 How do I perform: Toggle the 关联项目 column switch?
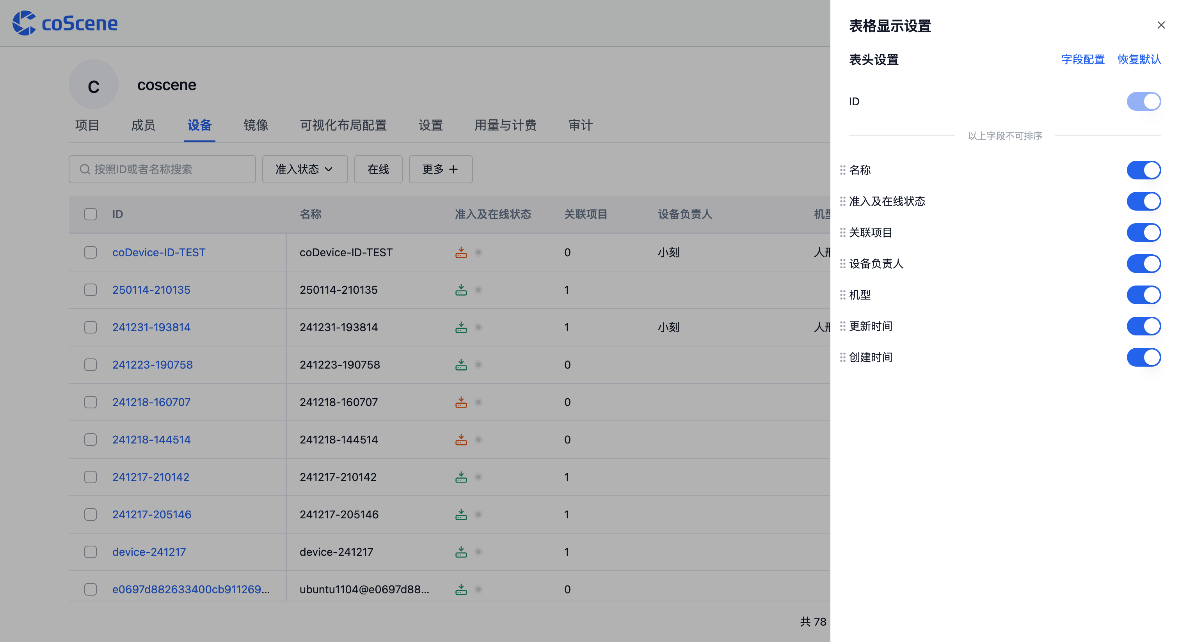1143,232
